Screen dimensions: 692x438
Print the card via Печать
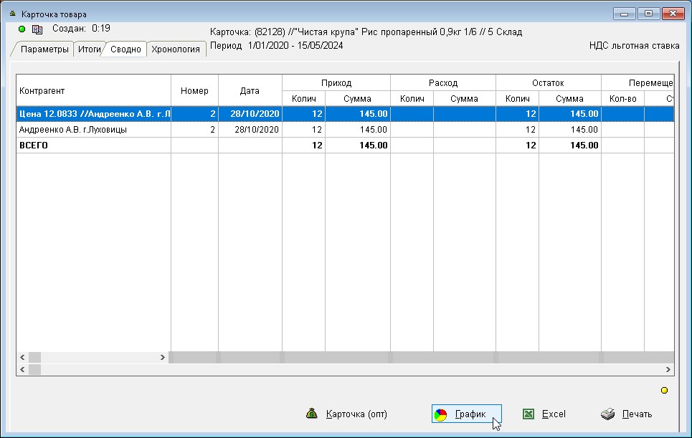pyautogui.click(x=627, y=414)
